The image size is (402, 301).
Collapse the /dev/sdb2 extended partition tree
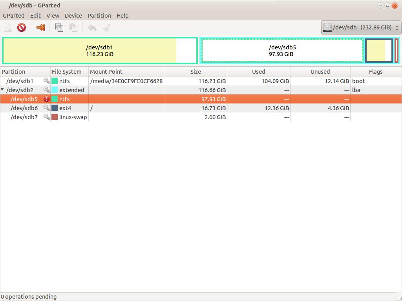[x=3, y=90]
